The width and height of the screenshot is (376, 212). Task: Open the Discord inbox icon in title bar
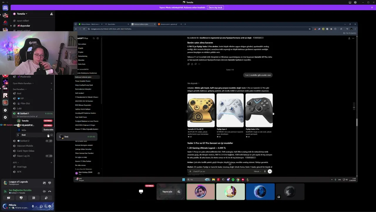350,2
